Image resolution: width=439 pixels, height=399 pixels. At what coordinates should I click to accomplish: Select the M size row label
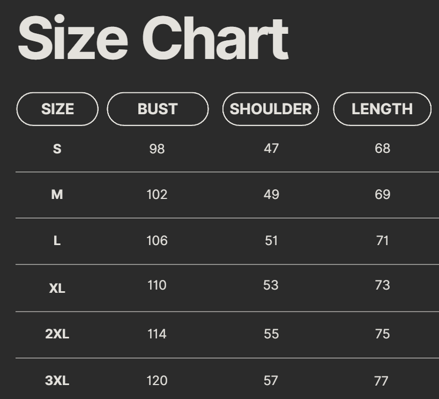(x=57, y=194)
